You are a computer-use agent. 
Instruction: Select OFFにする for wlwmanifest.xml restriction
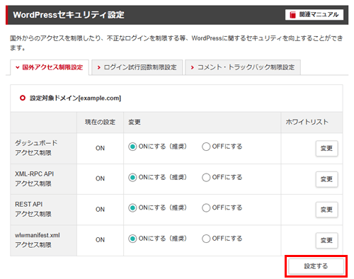coord(206,239)
